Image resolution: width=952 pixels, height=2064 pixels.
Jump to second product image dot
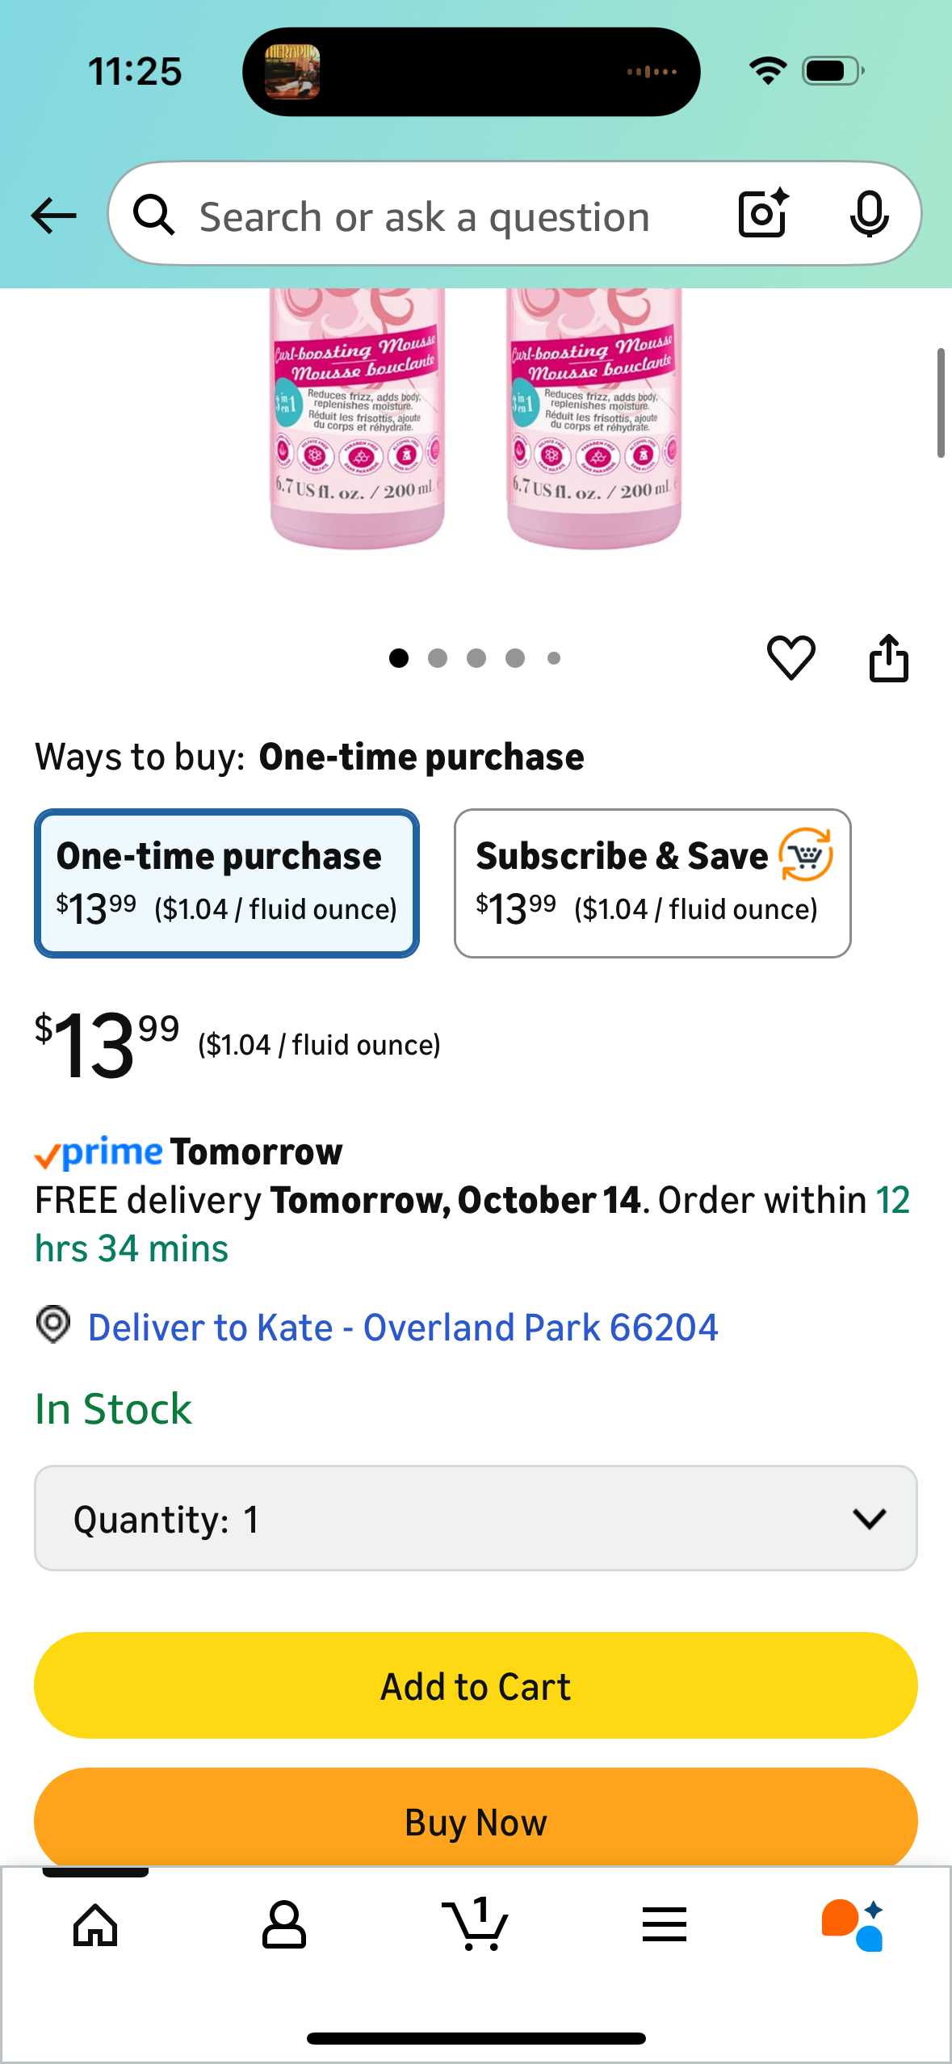coord(438,658)
